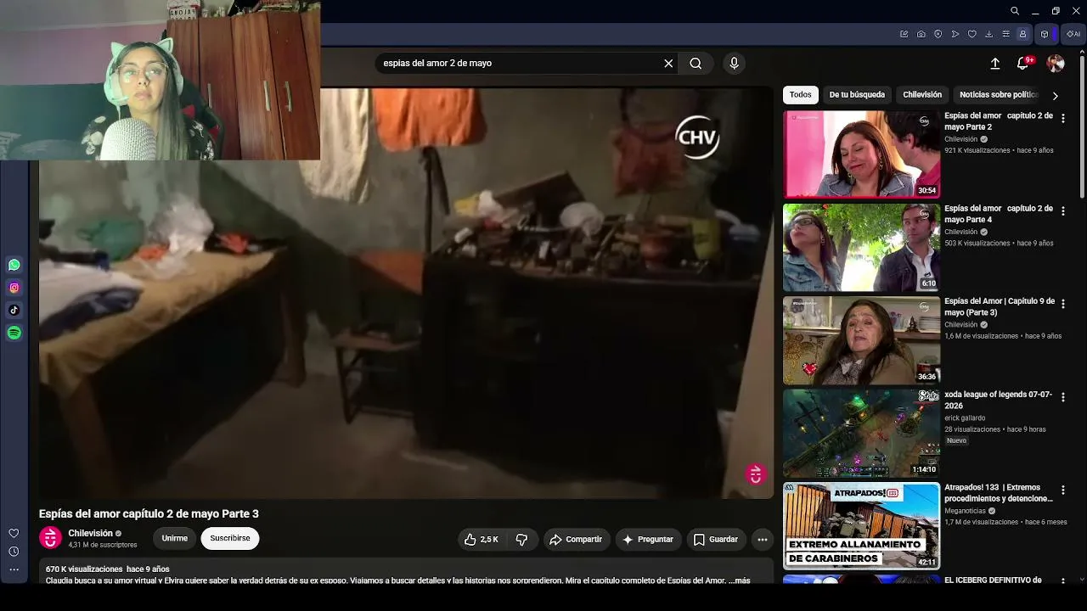Click the send arrow icon in address bar
The width and height of the screenshot is (1087, 611).
click(955, 34)
